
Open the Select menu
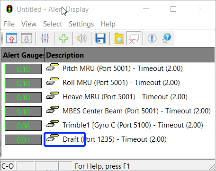click(x=53, y=24)
